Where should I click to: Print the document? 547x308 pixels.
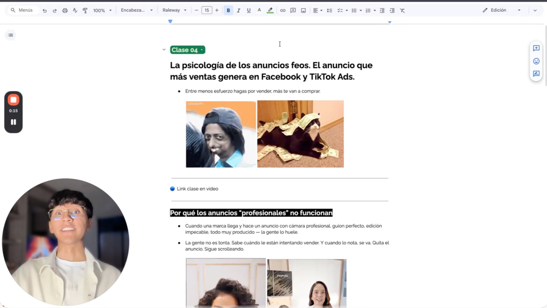click(65, 11)
